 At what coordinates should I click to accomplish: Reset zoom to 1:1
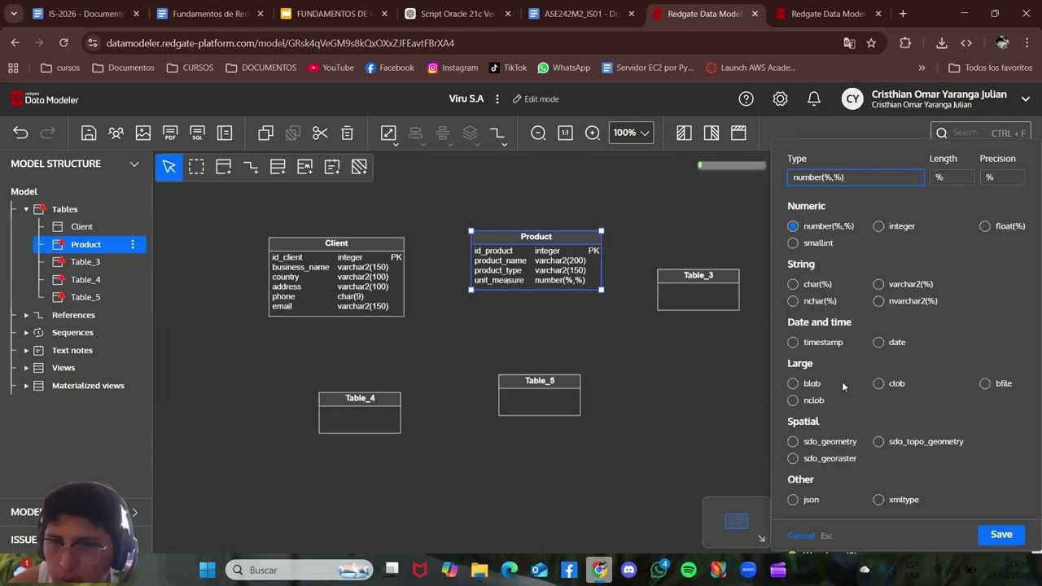coord(565,133)
